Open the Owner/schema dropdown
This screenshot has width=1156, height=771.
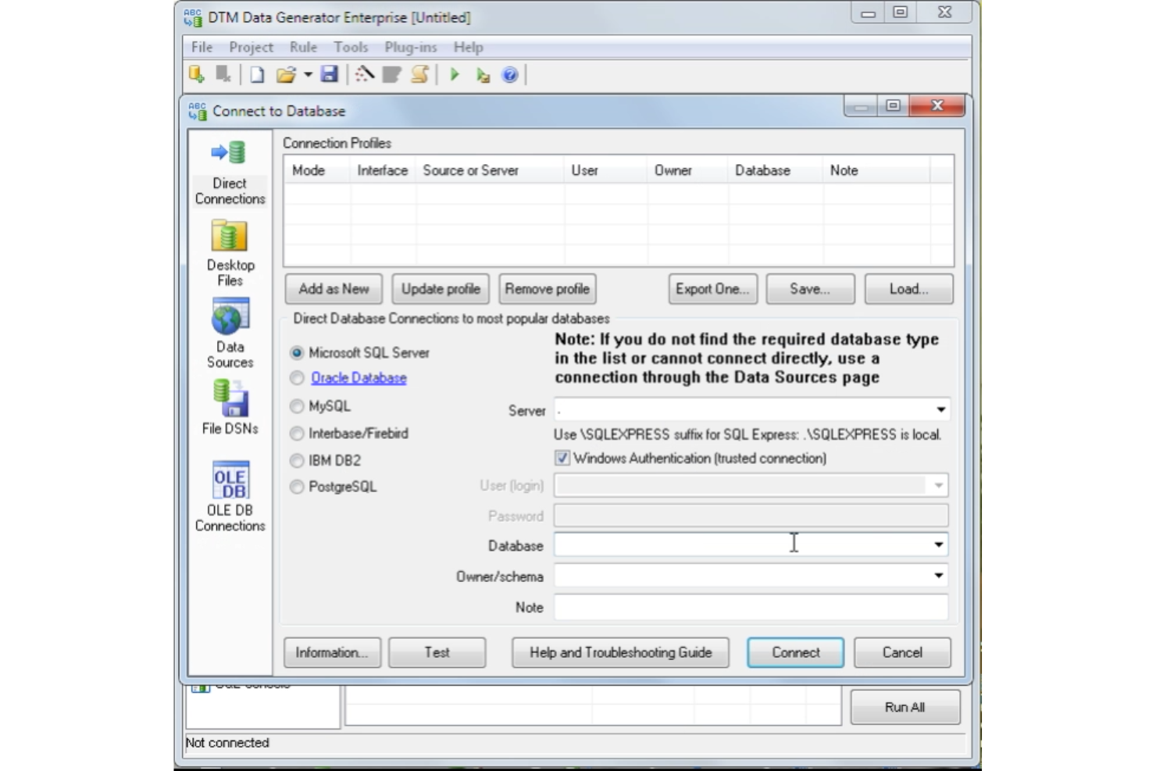[938, 576]
